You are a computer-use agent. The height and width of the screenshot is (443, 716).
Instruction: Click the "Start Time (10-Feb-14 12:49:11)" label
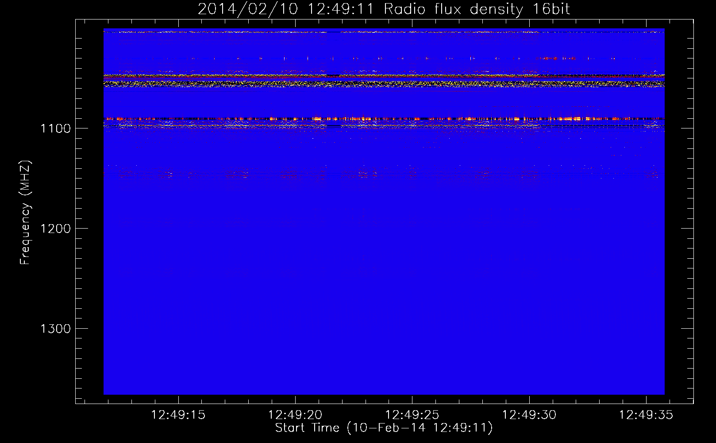click(384, 428)
